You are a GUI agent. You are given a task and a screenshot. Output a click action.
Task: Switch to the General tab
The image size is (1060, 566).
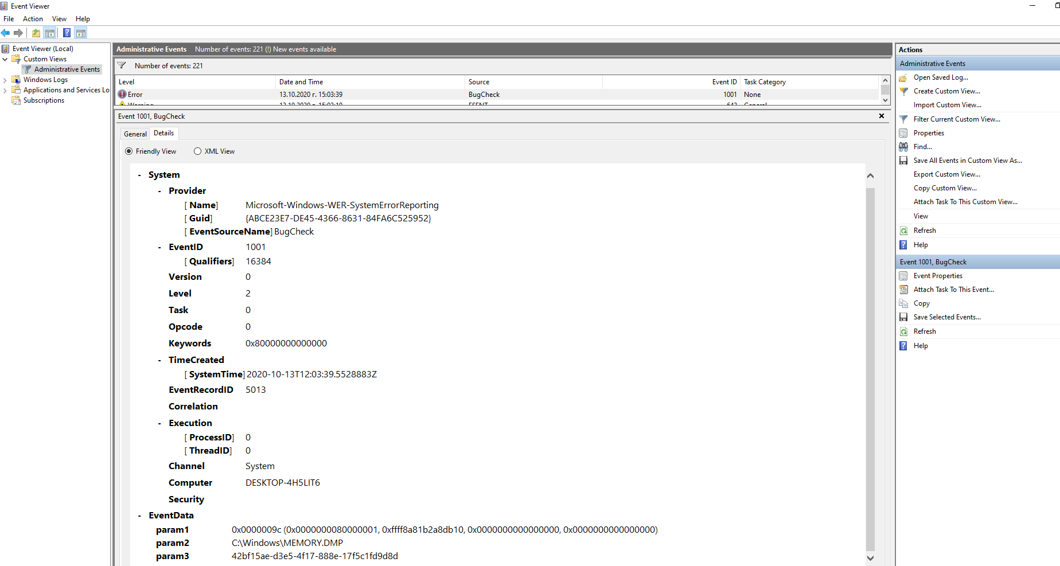pyautogui.click(x=135, y=134)
